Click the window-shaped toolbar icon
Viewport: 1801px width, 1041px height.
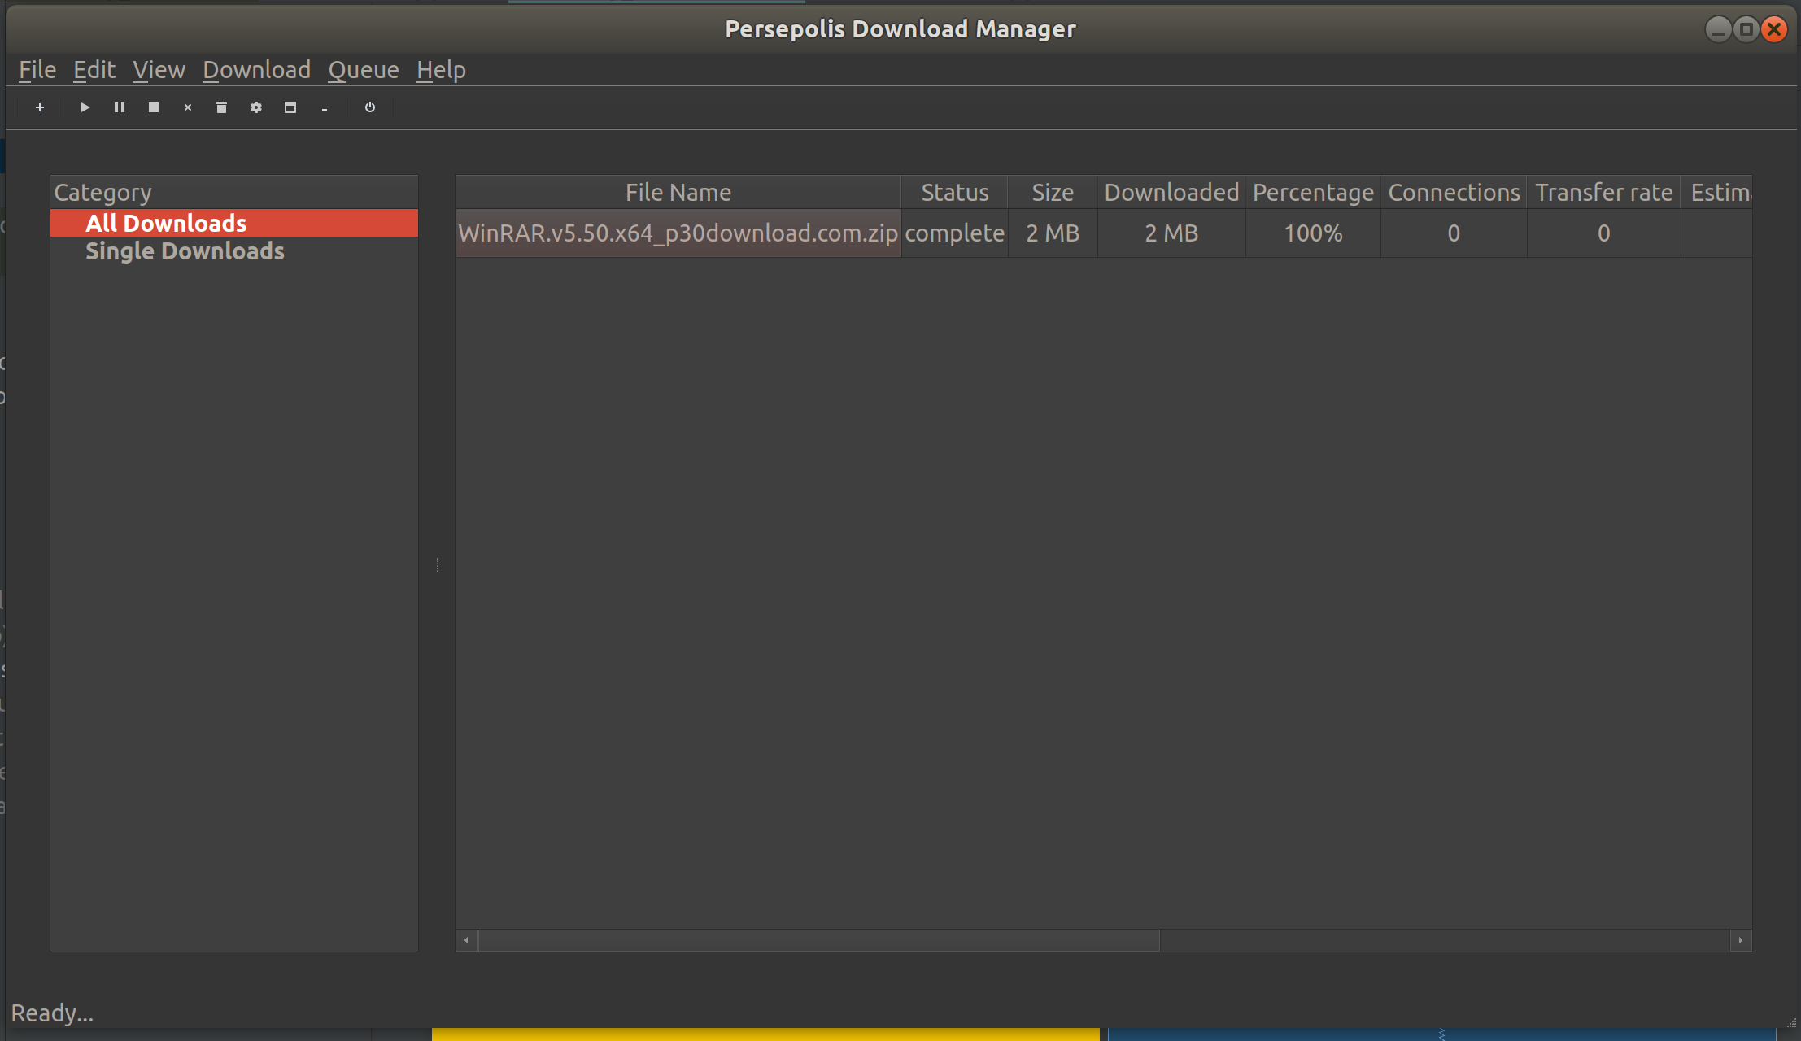tap(290, 107)
